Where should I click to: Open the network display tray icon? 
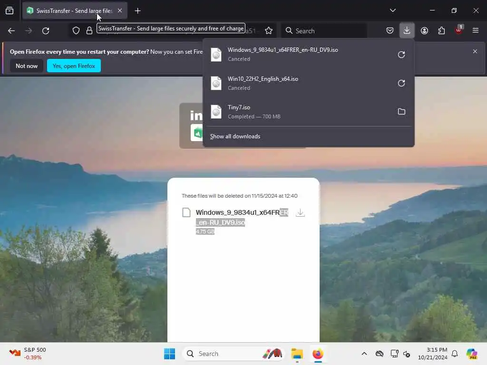pos(394,354)
